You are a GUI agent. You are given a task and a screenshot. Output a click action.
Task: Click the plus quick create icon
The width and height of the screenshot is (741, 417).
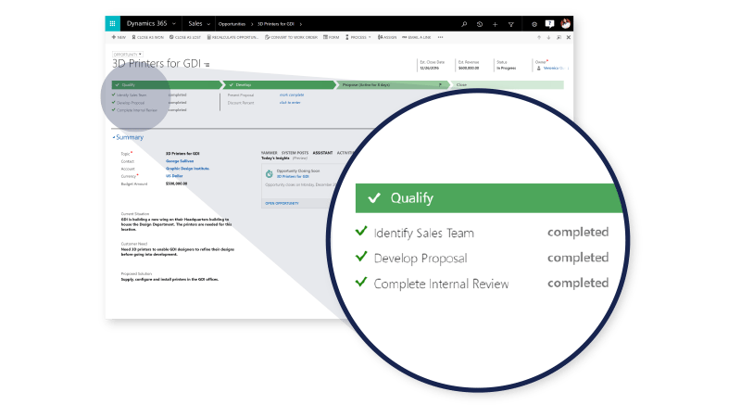coord(495,24)
